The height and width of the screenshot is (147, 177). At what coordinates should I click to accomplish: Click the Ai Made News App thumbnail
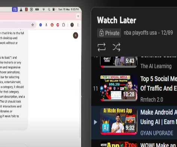tap(119, 121)
